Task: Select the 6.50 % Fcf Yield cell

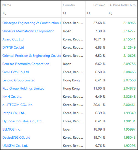Action: (100, 72)
